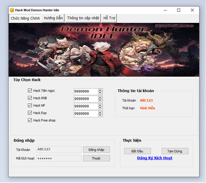
Task: Increase the Hack KNB value with up arrow
Action: (100, 98)
